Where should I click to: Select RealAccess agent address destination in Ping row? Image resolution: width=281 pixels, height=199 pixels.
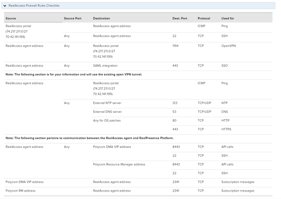[x=112, y=26]
